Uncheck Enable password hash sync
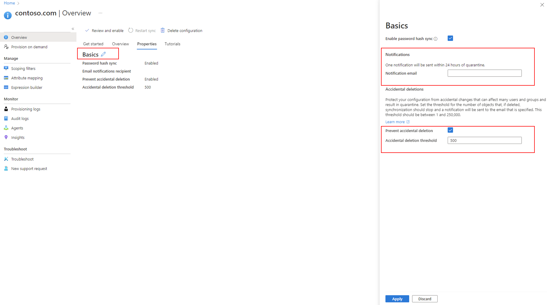This screenshot has width=549, height=305. click(450, 38)
